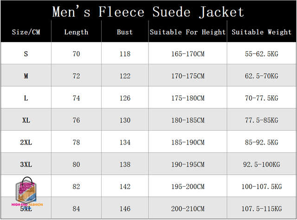Choose the 2XL size label

[x=26, y=142]
